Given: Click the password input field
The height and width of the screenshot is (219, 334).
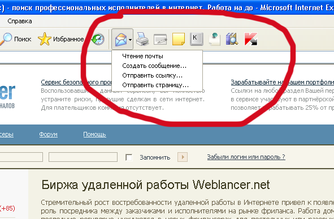Looking at the screenshot, I should [x=83, y=157].
